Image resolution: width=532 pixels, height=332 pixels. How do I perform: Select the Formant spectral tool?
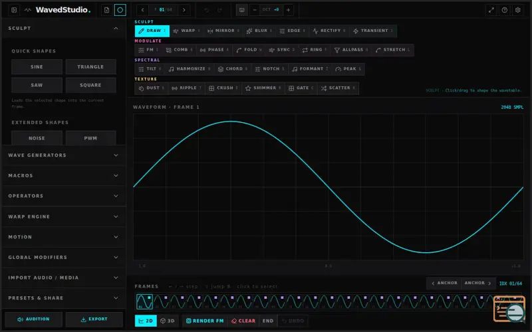pyautogui.click(x=310, y=69)
